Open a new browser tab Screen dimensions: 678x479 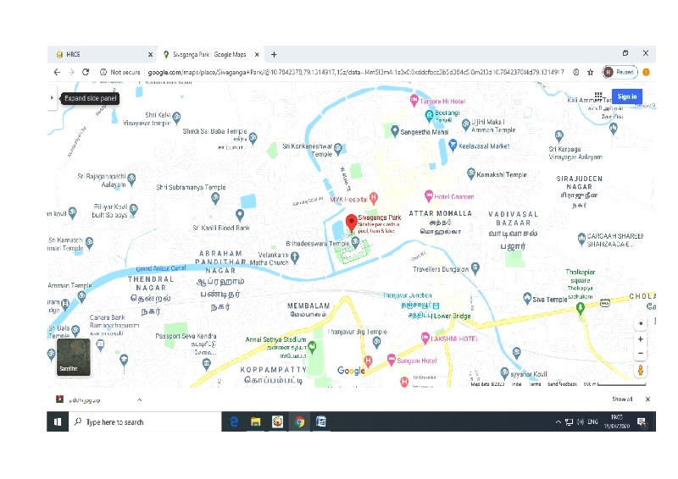pos(274,54)
